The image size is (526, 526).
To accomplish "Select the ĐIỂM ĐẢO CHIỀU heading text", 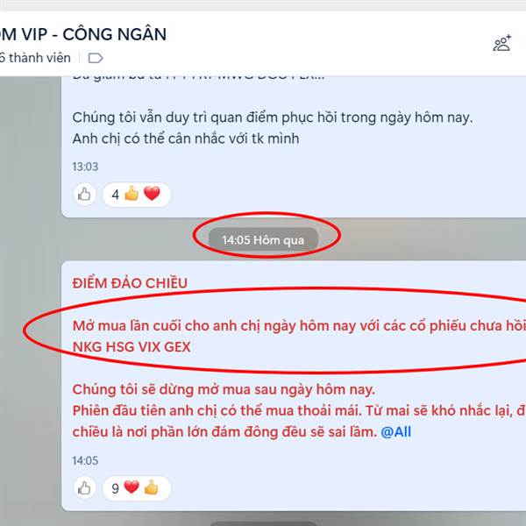I will pyautogui.click(x=130, y=283).
